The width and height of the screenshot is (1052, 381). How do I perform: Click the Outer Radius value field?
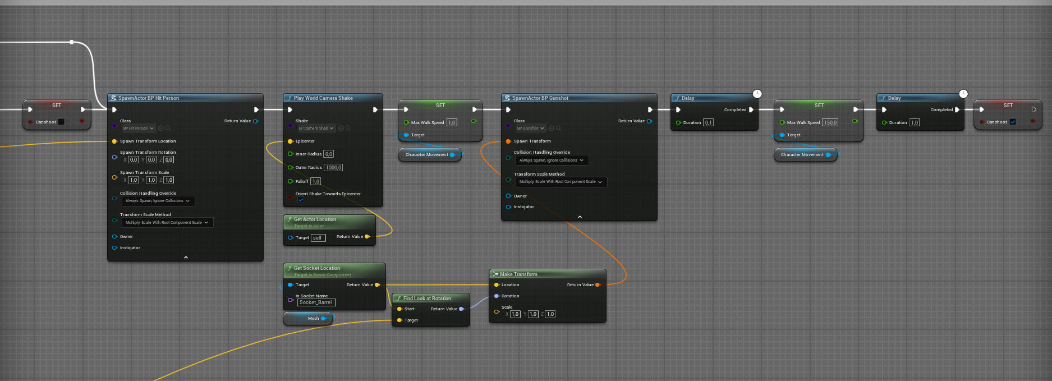click(x=333, y=168)
